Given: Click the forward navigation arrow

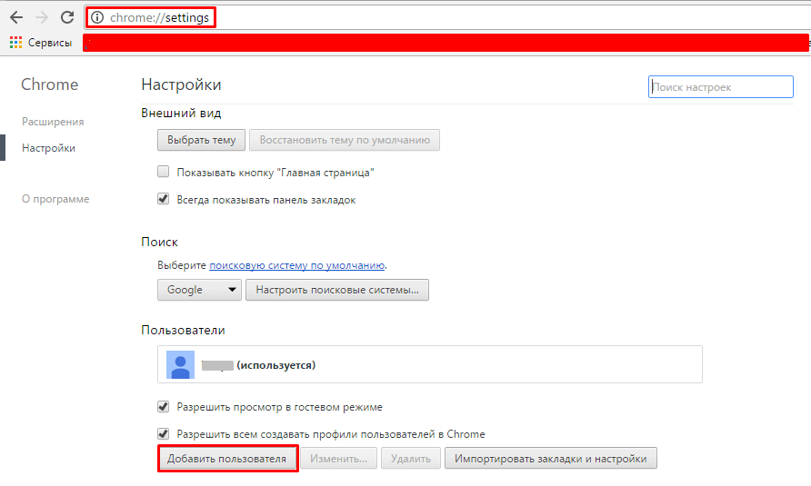Looking at the screenshot, I should pos(42,17).
